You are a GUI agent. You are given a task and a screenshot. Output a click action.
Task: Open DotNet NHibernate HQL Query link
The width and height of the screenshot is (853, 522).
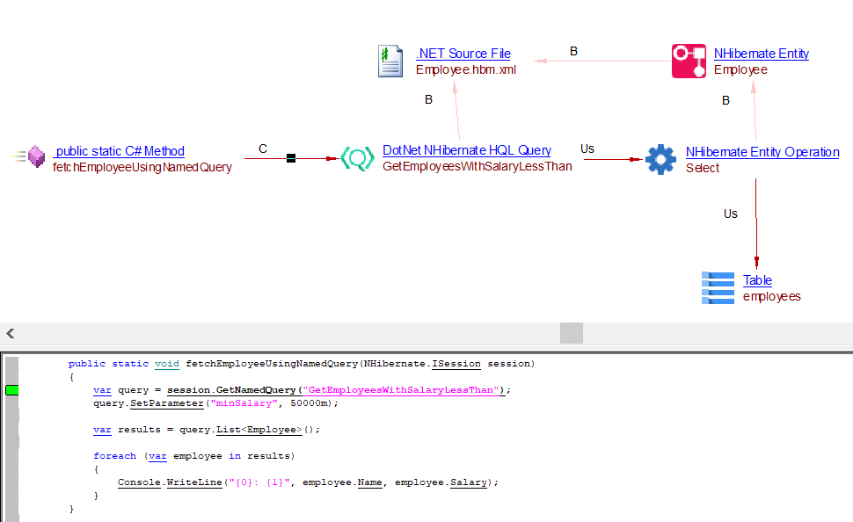(467, 150)
